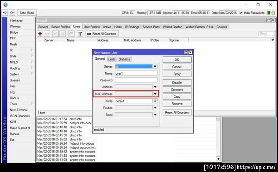Click the Password input field
This screenshot has height=172, width=278.
pos(136,80)
